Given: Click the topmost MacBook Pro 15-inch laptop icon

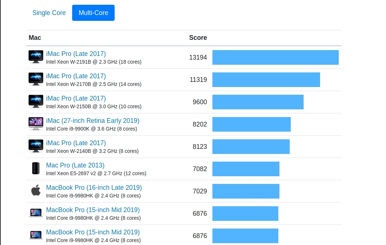Looking at the screenshot, I should pos(36,213).
